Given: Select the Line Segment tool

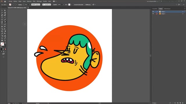Looking at the screenshot, I should [x=5, y=17].
